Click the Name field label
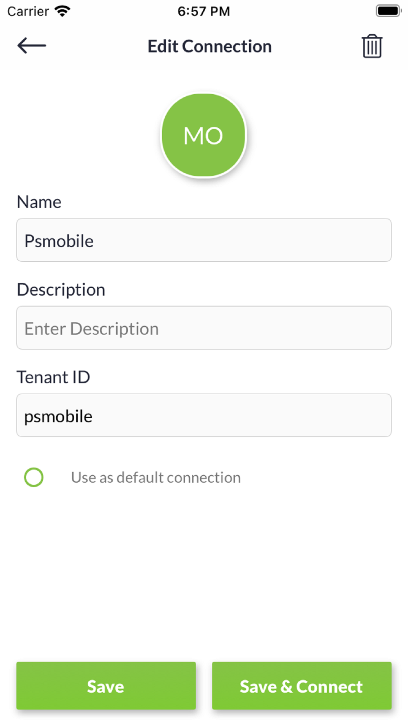This screenshot has height=726, width=408. 39,202
